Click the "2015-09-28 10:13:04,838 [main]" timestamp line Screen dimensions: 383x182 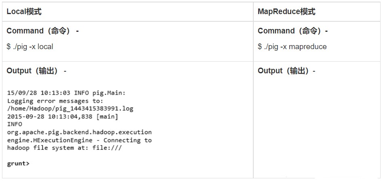pyautogui.click(x=63, y=117)
